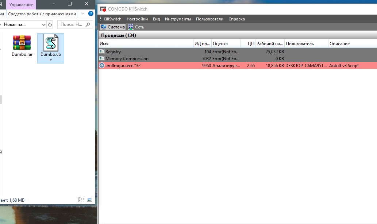
Task: Click the DESKTOP-C6MA95T... user cell
Action: tap(306, 66)
